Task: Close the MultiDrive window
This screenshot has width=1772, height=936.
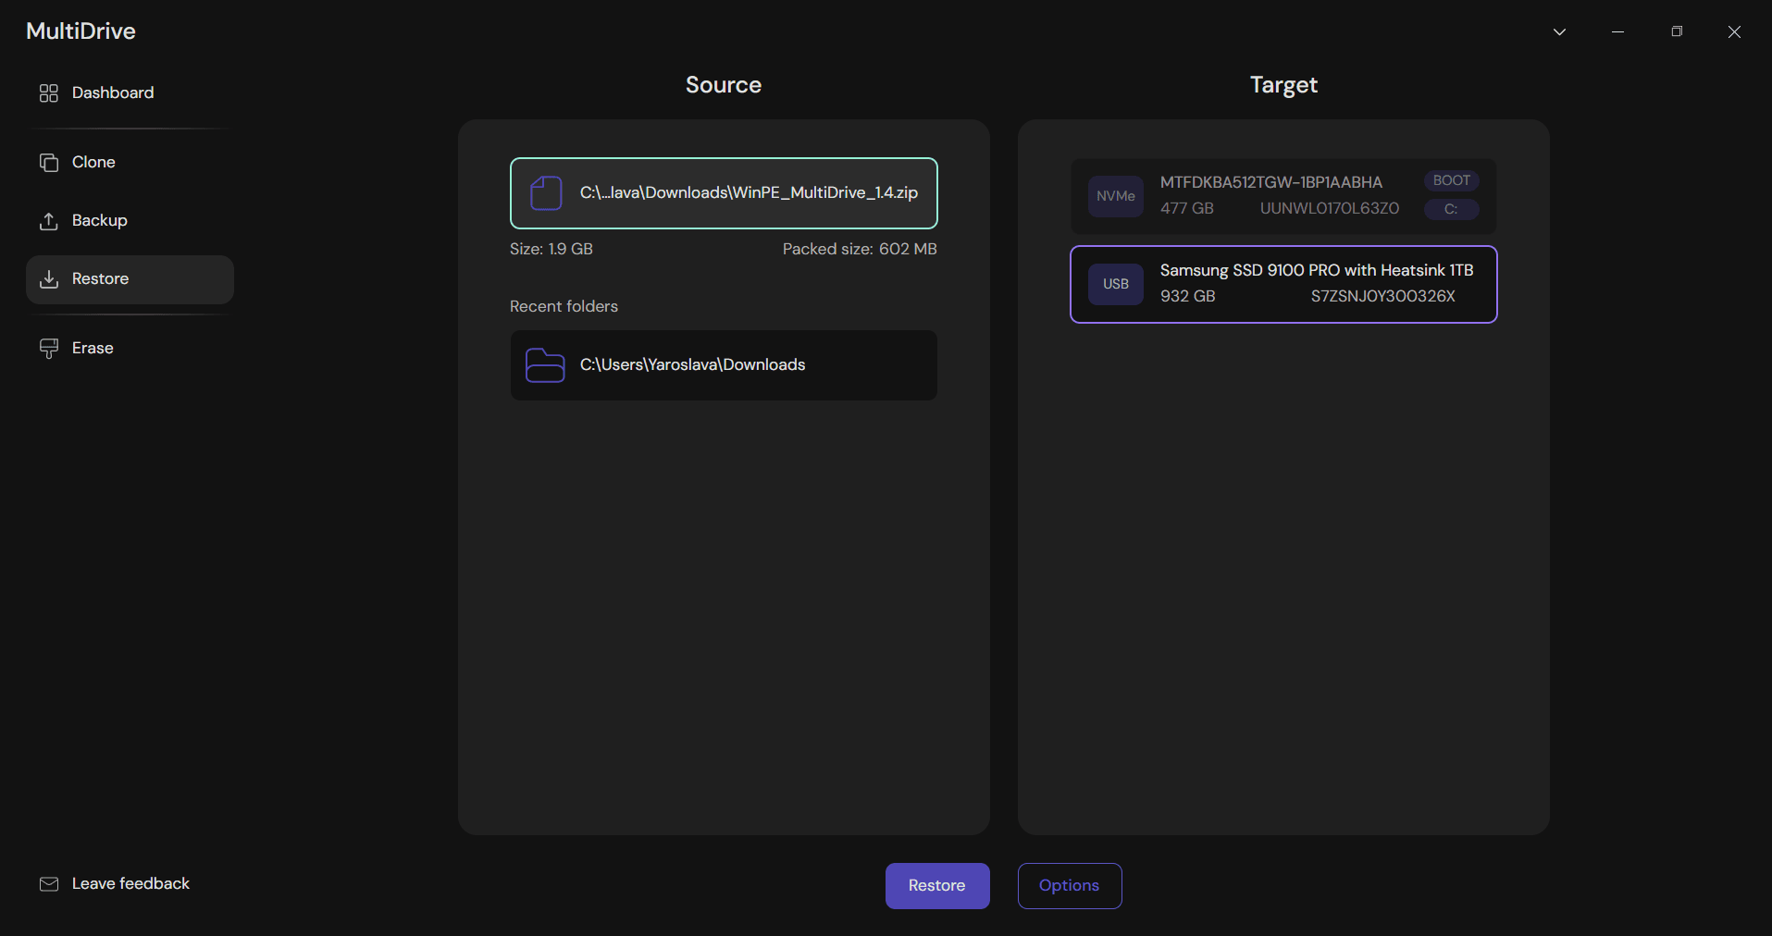Action: click(1734, 31)
